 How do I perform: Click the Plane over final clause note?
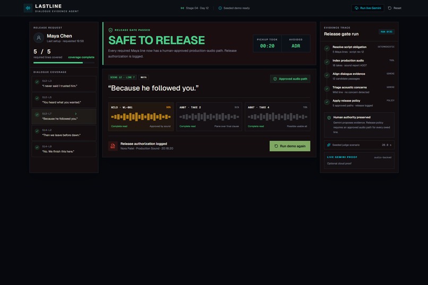pos(227,126)
